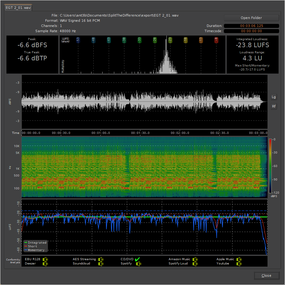Click the EBU R128 label text
Screen dimensions: 285x285
tap(33, 259)
